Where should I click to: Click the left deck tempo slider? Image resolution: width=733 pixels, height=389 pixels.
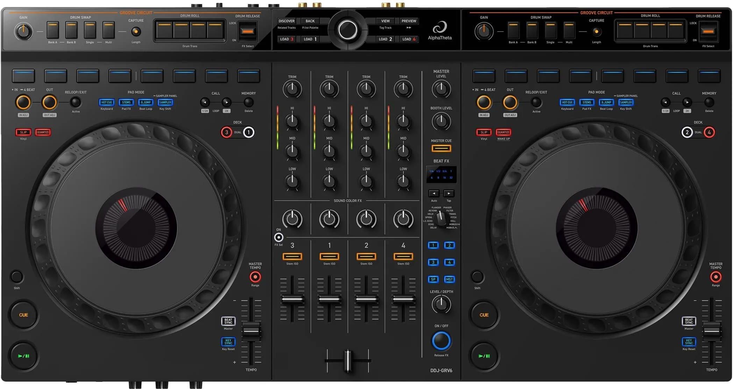point(251,331)
